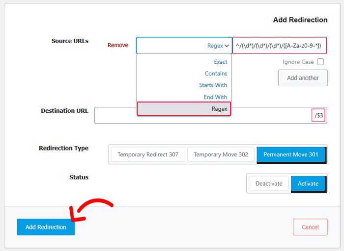Click the source URL regex pattern field
Image resolution: width=344 pixels, height=251 pixels.
[x=279, y=46]
